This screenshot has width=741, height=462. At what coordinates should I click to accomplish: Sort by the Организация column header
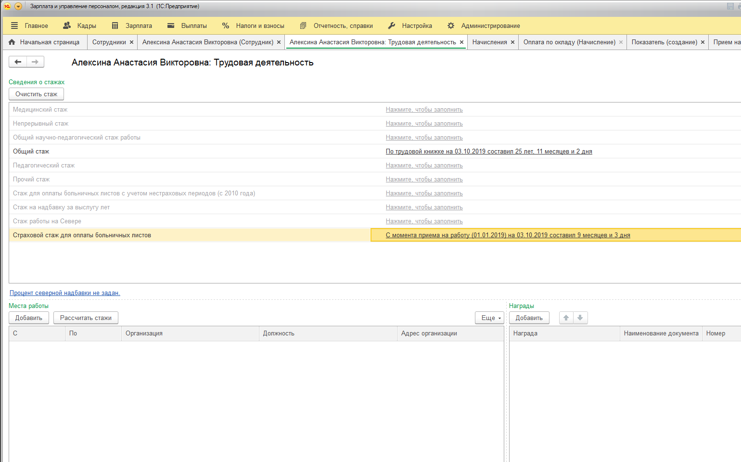190,334
